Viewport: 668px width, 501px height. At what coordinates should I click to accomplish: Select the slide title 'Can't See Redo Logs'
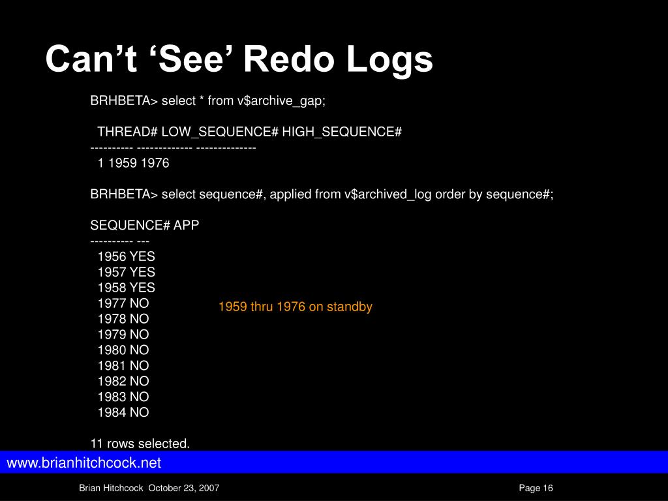point(239,59)
